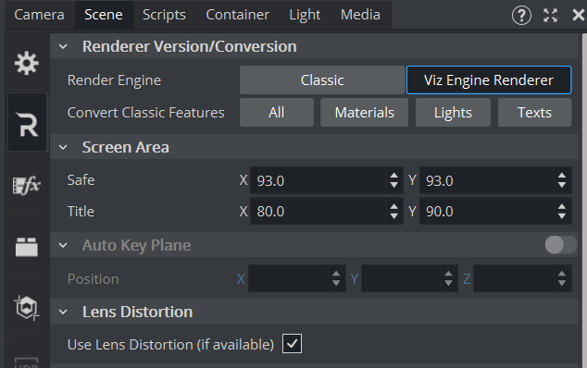Collapse the Screen Area section
Screen dimensions: 587x368
pyautogui.click(x=63, y=147)
